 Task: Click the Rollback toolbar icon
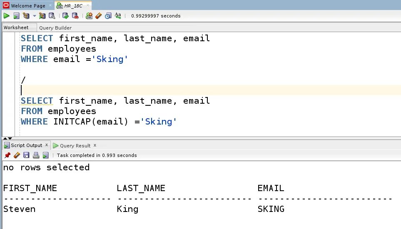(x=75, y=16)
